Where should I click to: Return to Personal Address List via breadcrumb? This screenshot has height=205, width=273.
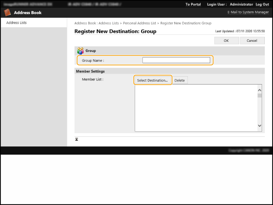(139, 22)
